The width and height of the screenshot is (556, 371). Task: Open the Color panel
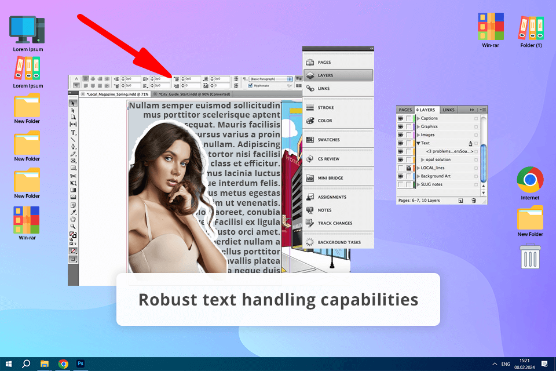click(338, 121)
